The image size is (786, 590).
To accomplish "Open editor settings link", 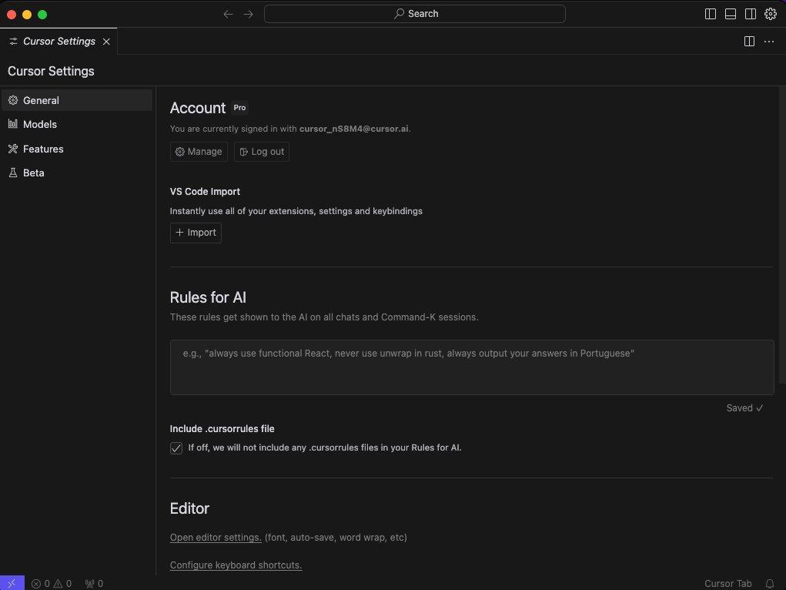I will point(216,538).
